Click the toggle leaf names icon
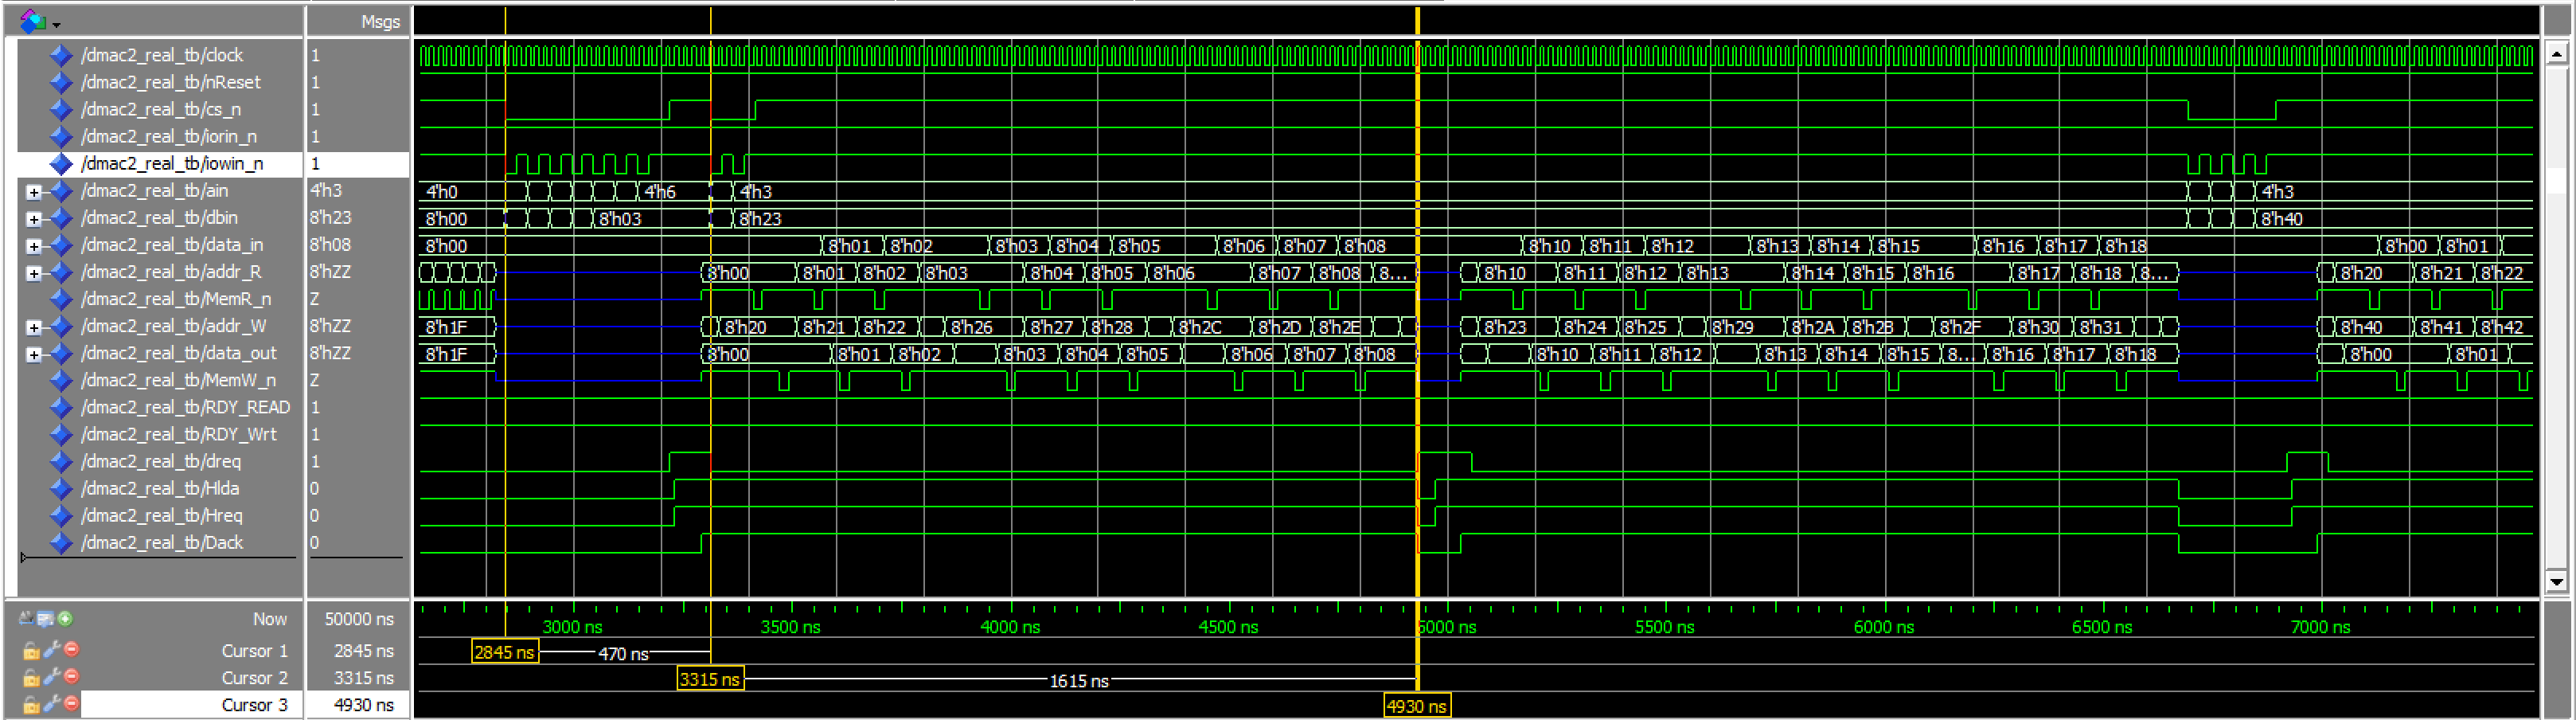 pos(26,619)
